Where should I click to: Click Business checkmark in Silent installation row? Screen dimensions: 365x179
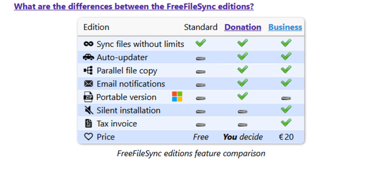pyautogui.click(x=286, y=109)
